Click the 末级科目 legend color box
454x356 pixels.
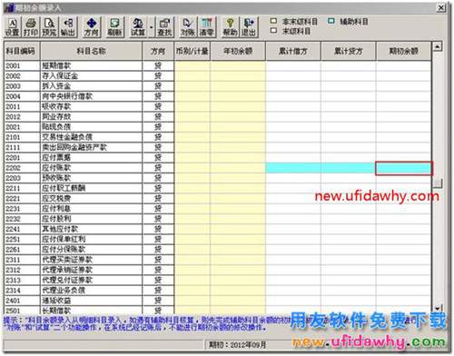coord(273,31)
